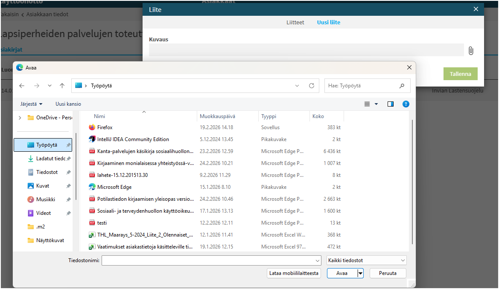Open recent locations dropdown arrow
This screenshot has height=289, width=499.
click(x=50, y=86)
